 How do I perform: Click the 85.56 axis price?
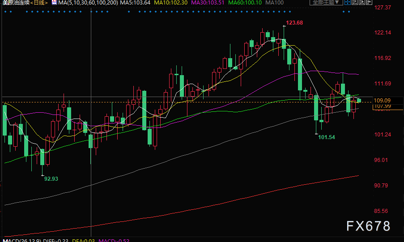pos(381,211)
